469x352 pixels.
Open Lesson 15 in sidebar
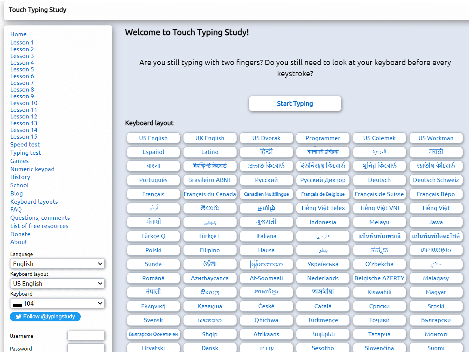(24, 137)
